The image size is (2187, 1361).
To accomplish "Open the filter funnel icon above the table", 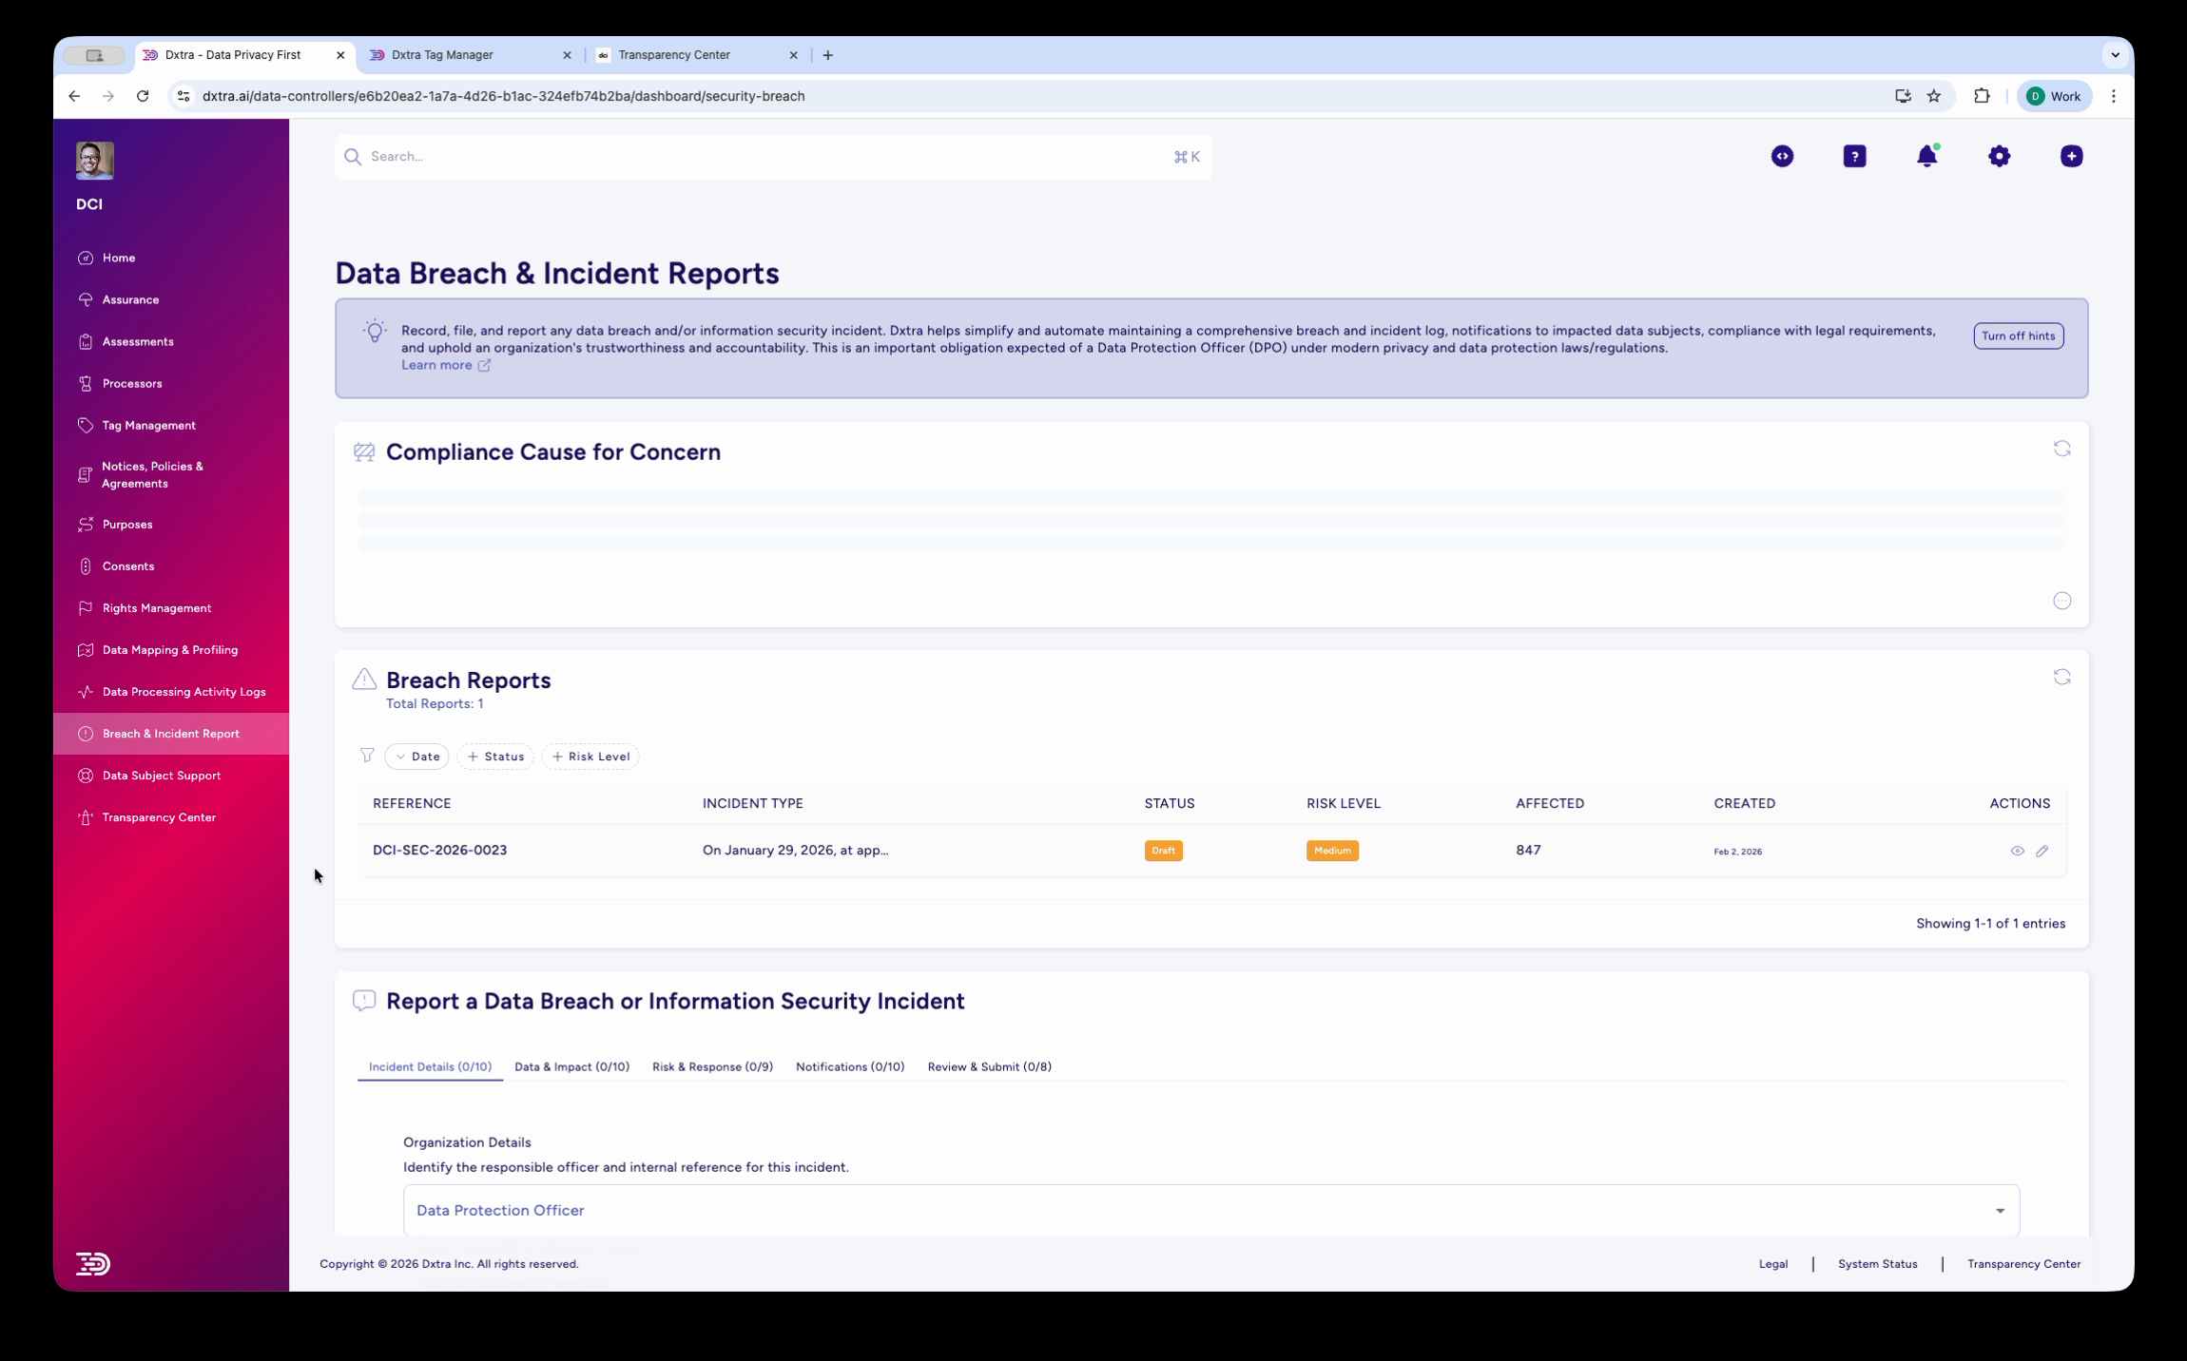I will point(367,756).
